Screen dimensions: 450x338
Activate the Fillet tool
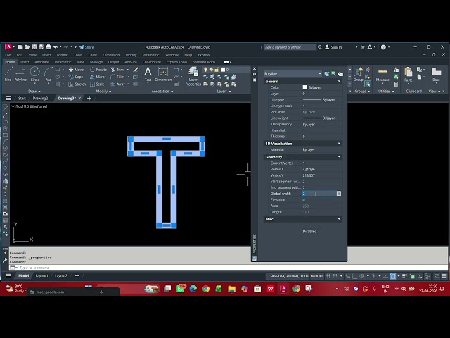[117, 77]
